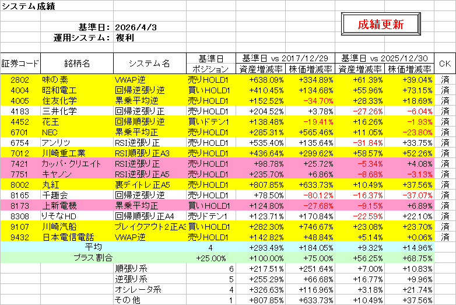Select code cell 2802
The image size is (456, 305).
20,80
